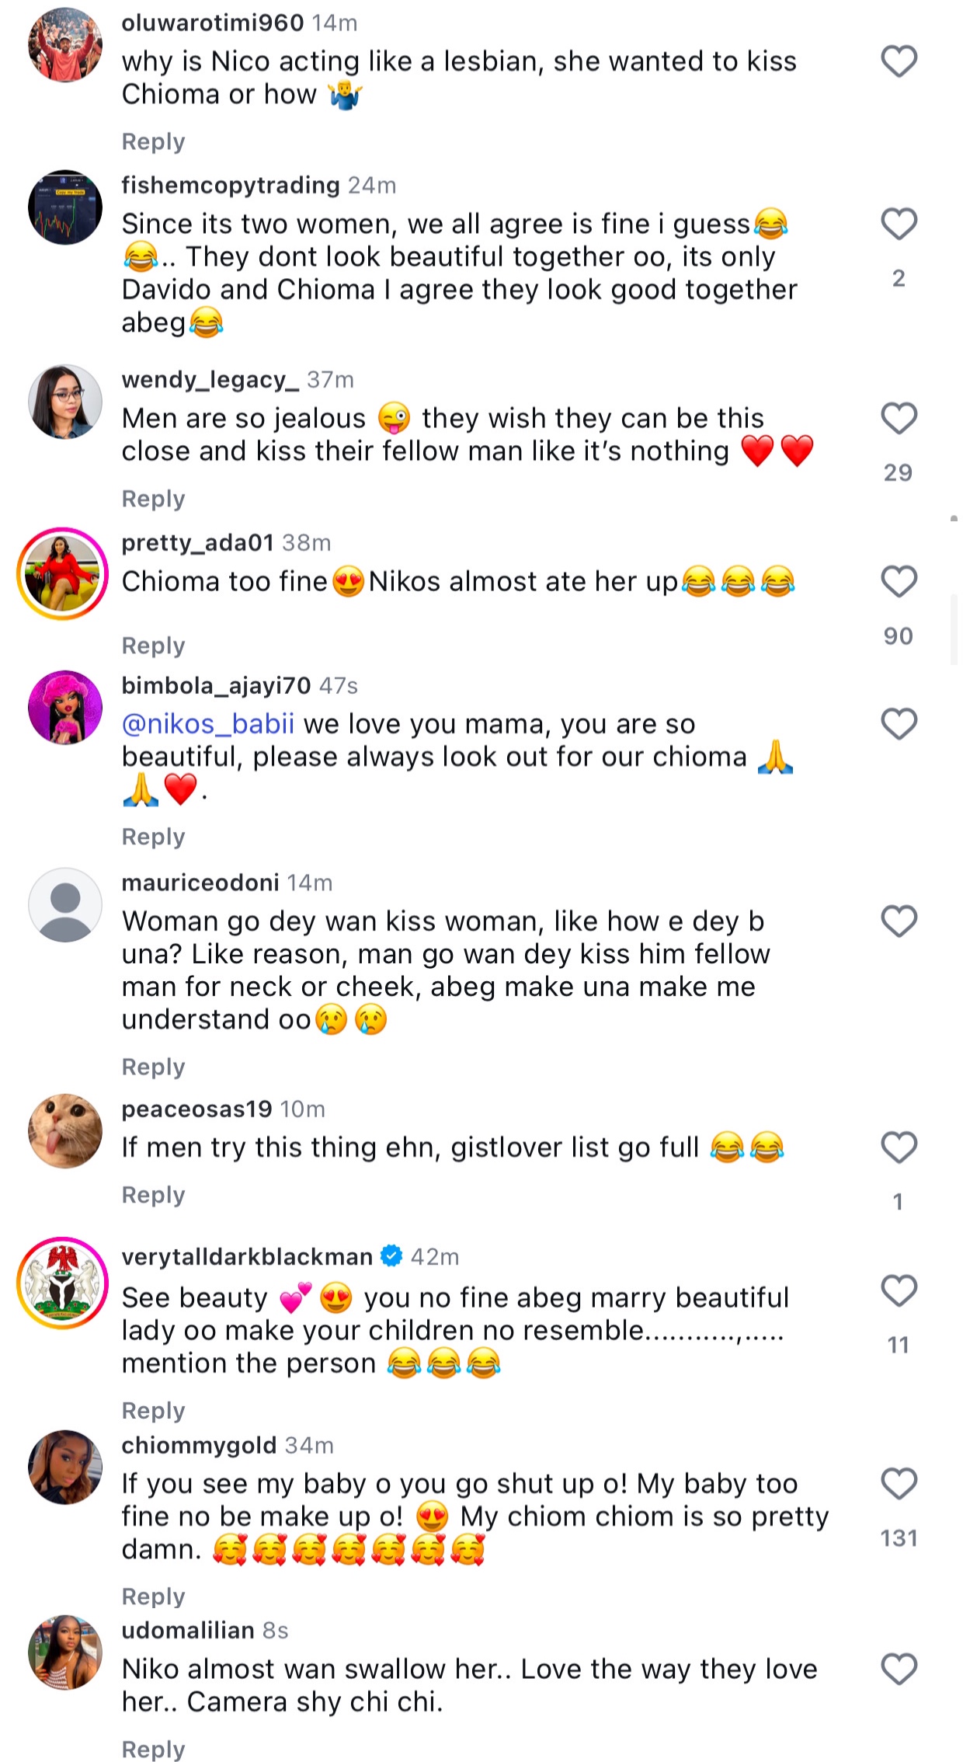Reply to oluwarotimi960's comment
This screenshot has height=1762, width=963.
[x=153, y=142]
